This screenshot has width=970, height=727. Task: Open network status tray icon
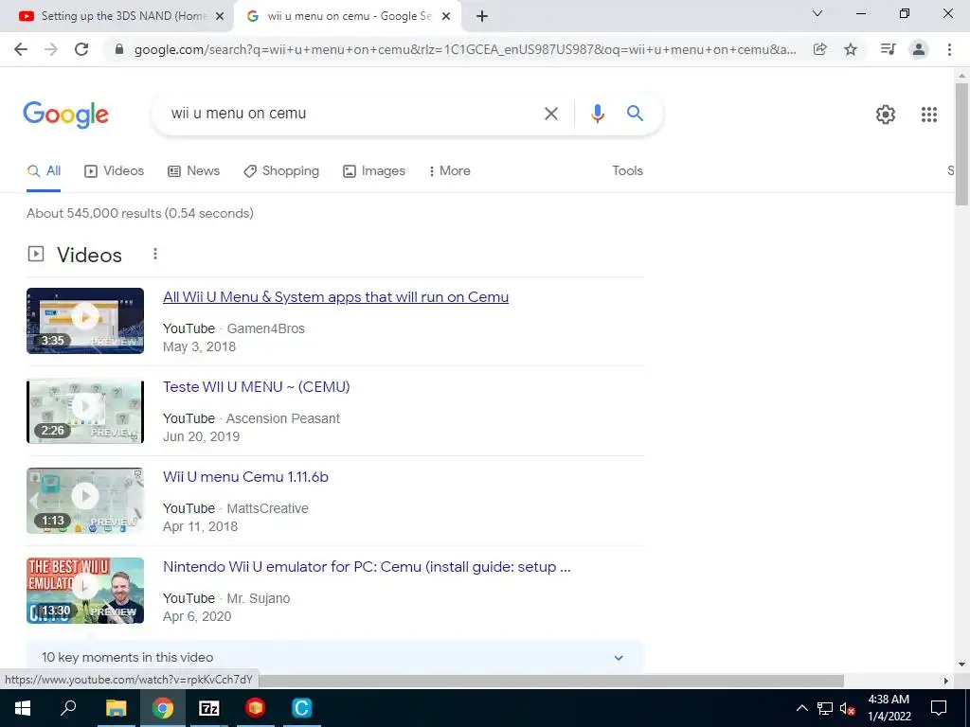coord(825,708)
